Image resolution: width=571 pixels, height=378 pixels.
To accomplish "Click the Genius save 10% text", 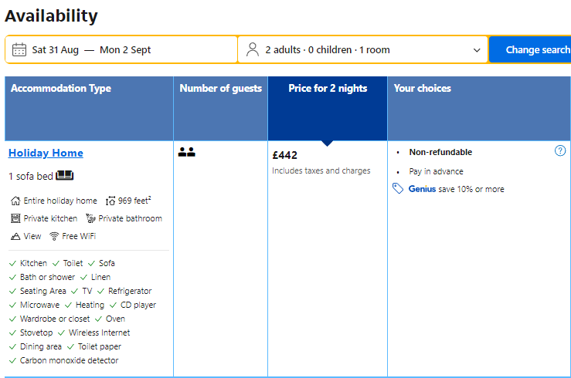I will (x=456, y=189).
